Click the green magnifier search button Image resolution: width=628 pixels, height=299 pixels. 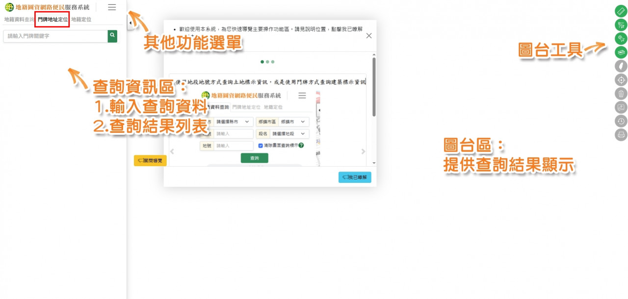tap(112, 36)
